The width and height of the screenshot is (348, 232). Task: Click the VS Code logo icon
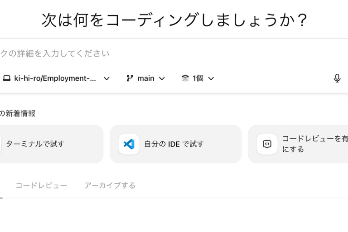click(129, 144)
